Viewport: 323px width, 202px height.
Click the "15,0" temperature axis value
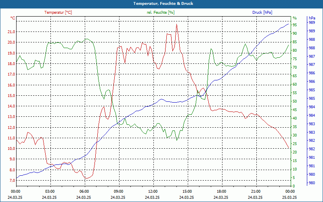[11, 95]
